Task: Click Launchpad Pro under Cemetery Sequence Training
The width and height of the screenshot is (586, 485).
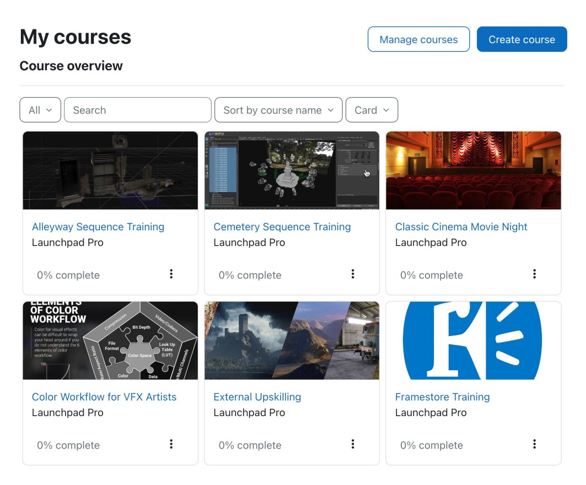Action: pyautogui.click(x=250, y=242)
